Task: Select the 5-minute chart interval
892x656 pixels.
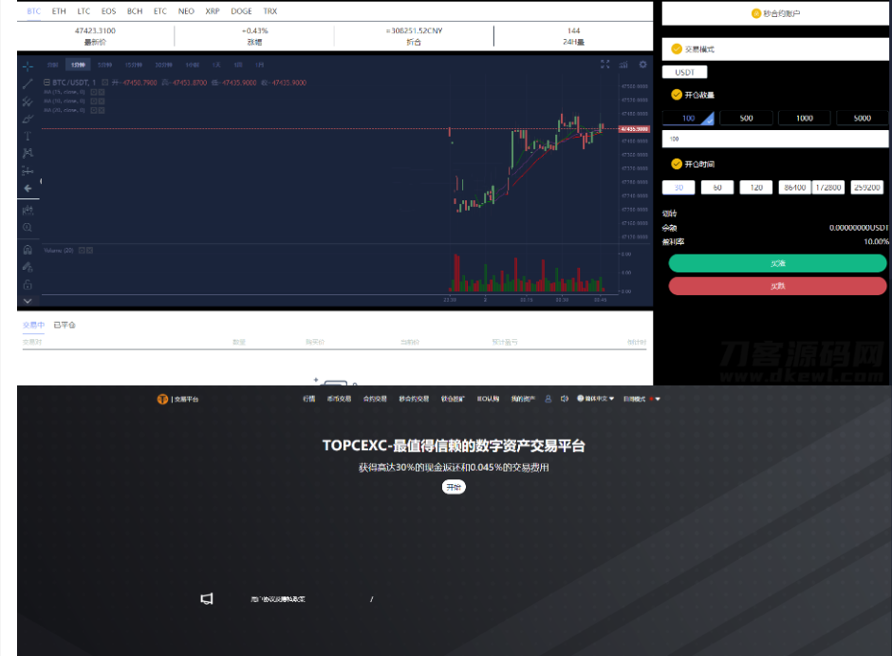Action: pyautogui.click(x=104, y=65)
